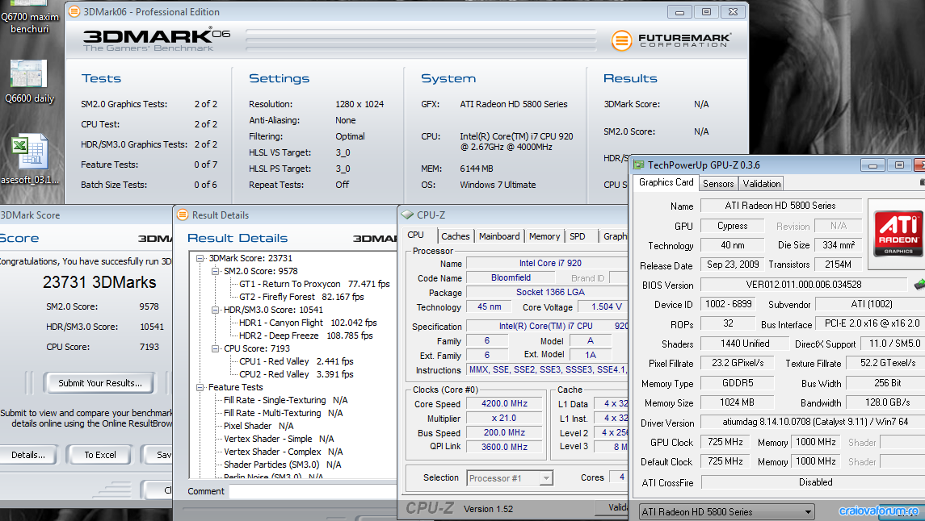The height and width of the screenshot is (521, 925).
Task: Switch to the Caches tab in CPU-Z
Action: point(456,236)
